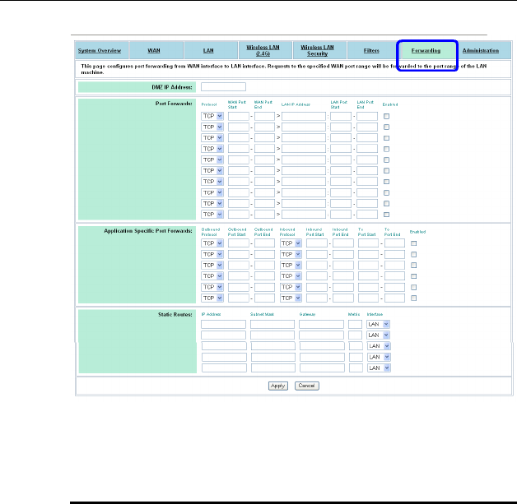Enable the last Port Forwards rule checkbox
The height and width of the screenshot is (504, 517).
[x=387, y=214]
